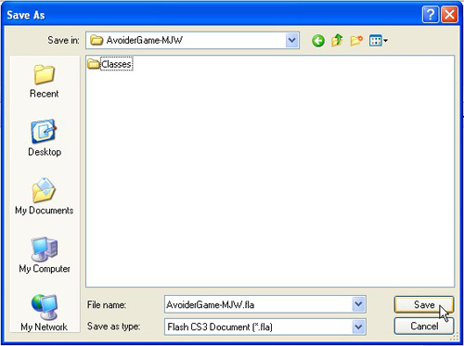Expand the File name history dropdown
464x346 pixels.
pos(358,304)
